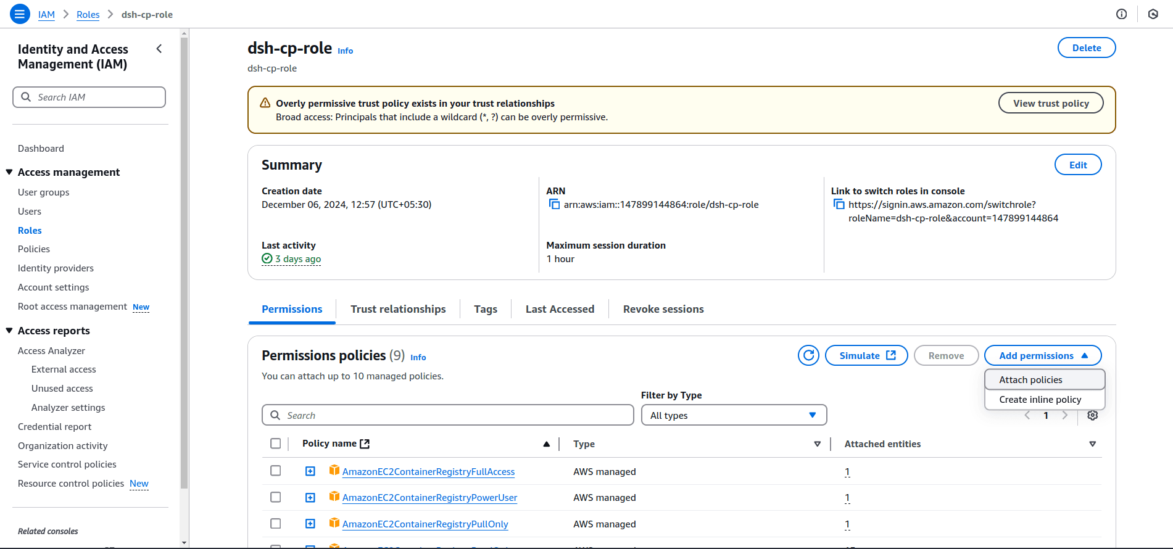Click the AmazonEC2ContainerRegistryPullOnly policy cube icon

pos(334,523)
